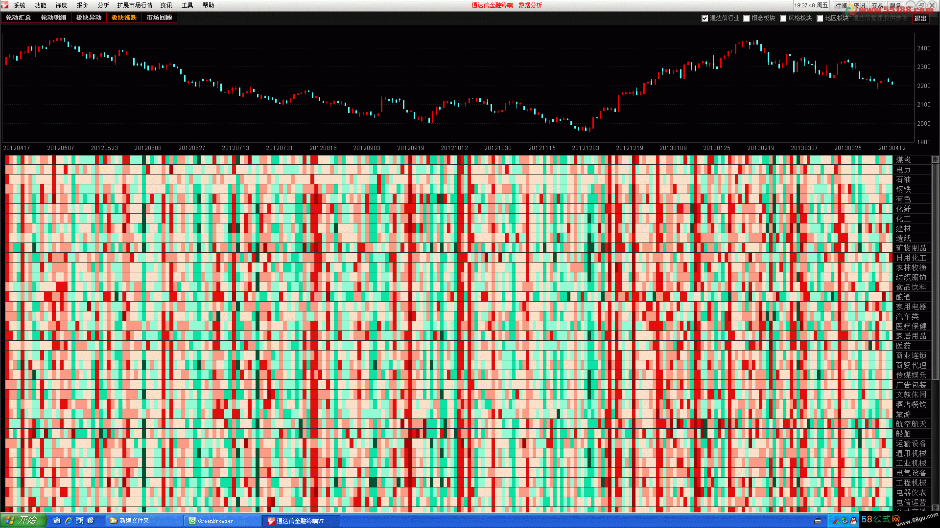Select the 建材 sector row label
Viewport: 940px width, 528px height.
(x=903, y=228)
